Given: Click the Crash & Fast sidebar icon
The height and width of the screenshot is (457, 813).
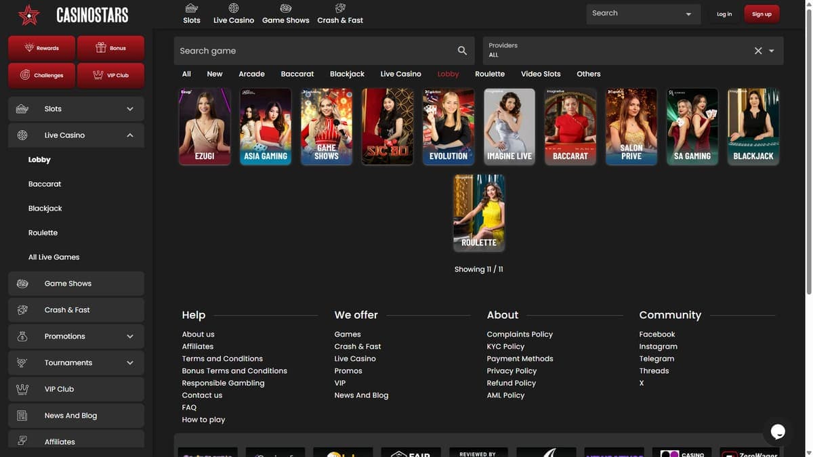Looking at the screenshot, I should click(22, 310).
